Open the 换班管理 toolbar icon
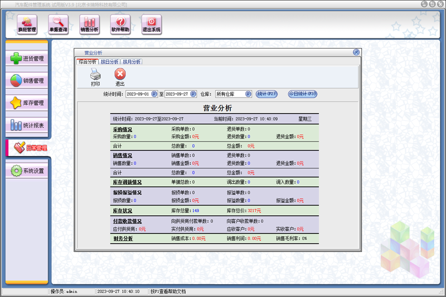The image size is (446, 297). (27, 25)
